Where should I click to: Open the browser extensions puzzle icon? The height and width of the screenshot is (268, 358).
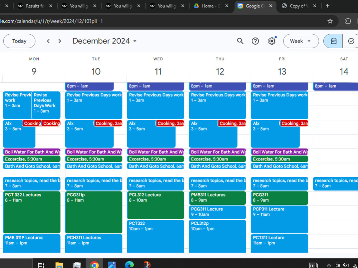coord(348,21)
